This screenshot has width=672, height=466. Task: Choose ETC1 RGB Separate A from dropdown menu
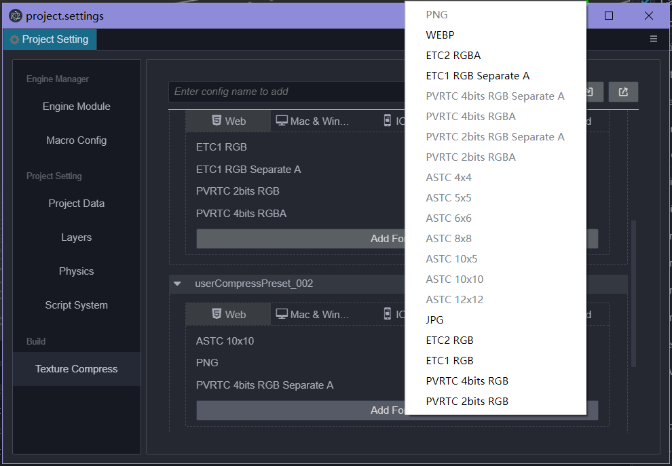tap(496, 76)
